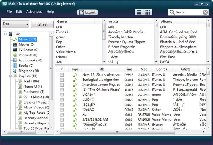The width and height of the screenshot is (213, 145).
Task: Check the box for the 4.96MB Pop track
Action: [x=62, y=100]
